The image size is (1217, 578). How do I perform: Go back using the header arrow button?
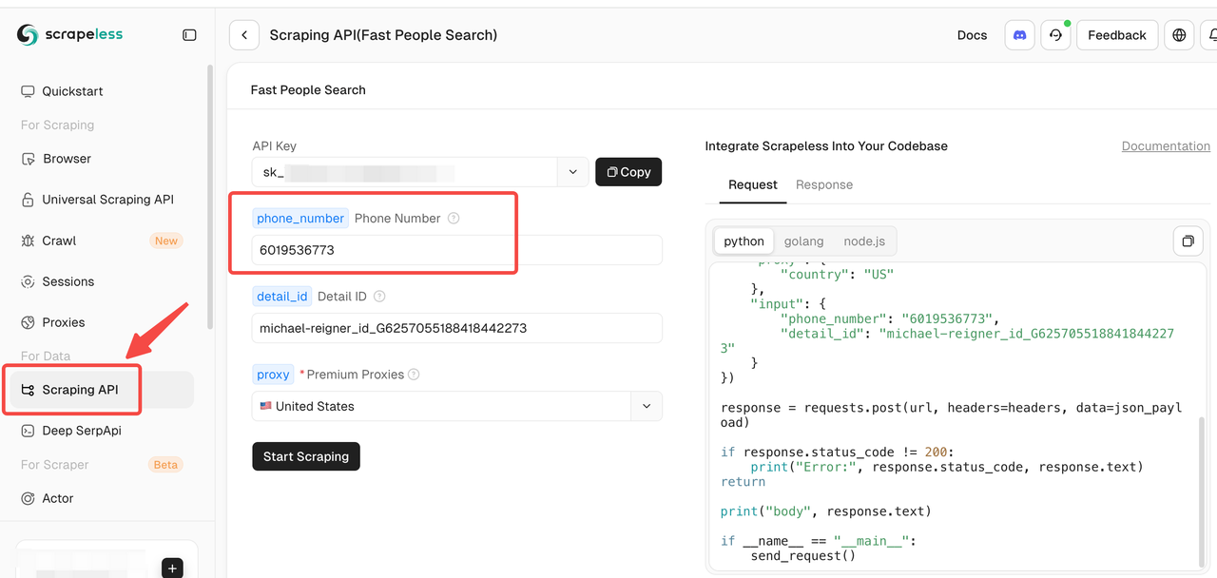244,35
